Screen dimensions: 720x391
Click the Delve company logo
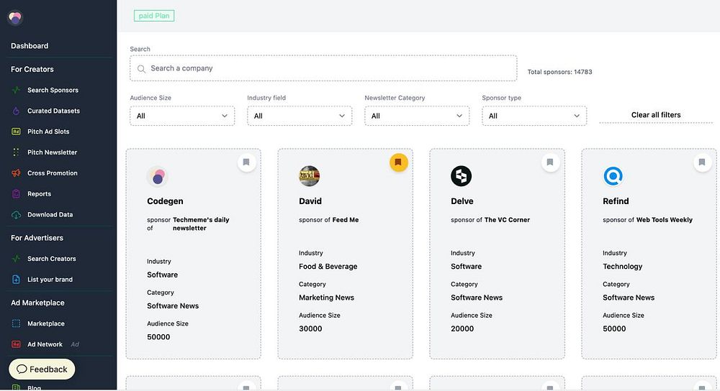(461, 176)
